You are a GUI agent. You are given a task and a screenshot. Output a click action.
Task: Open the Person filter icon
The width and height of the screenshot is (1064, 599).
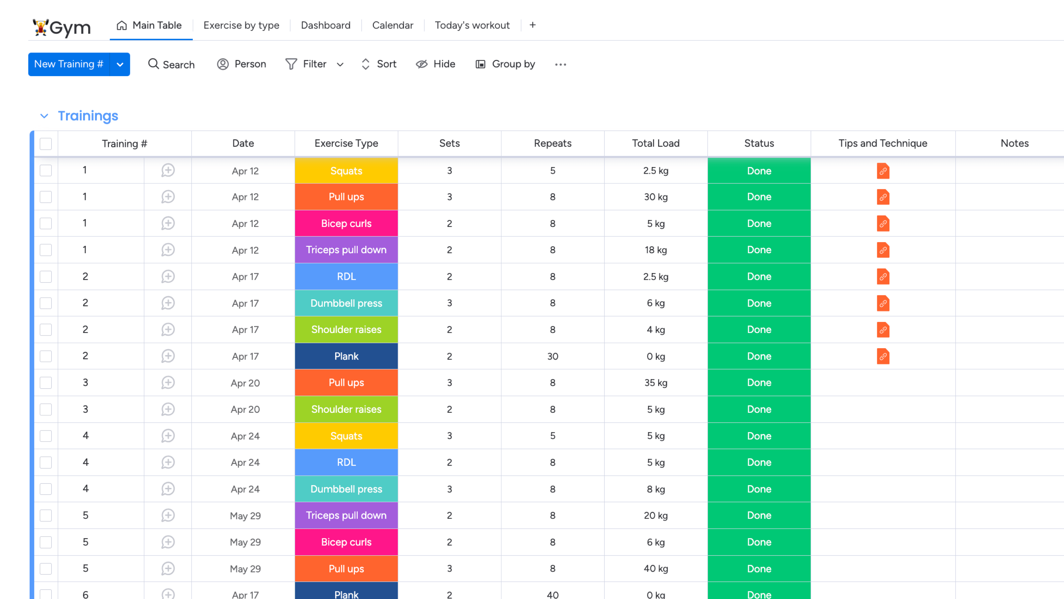coord(223,64)
